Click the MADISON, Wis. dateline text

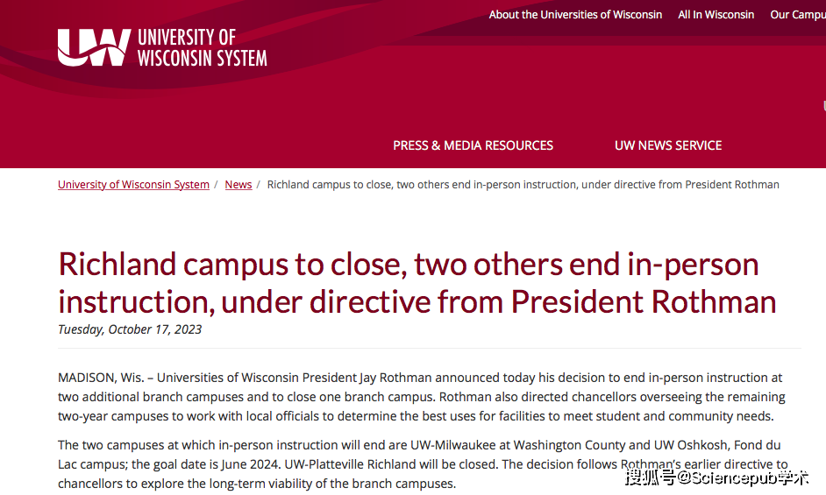(x=101, y=378)
